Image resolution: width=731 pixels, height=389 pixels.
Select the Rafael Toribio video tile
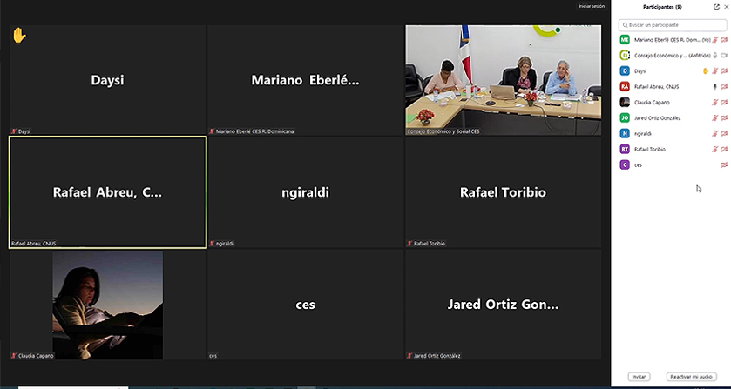503,192
